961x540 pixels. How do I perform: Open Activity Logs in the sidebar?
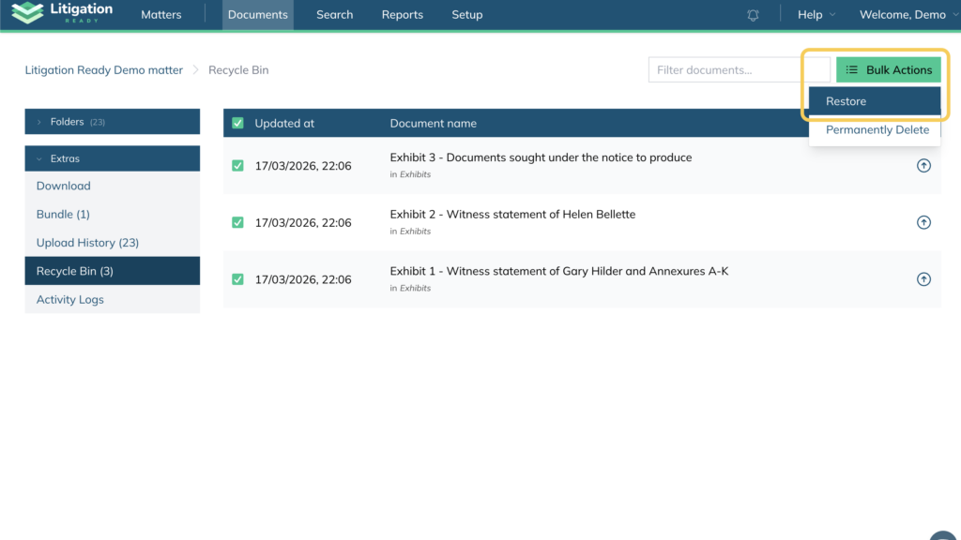70,300
